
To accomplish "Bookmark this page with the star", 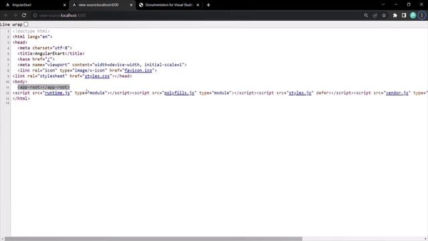I will [x=384, y=15].
